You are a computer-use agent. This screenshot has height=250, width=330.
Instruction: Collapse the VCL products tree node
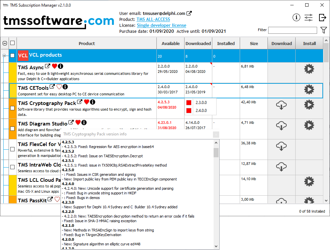point(4,55)
